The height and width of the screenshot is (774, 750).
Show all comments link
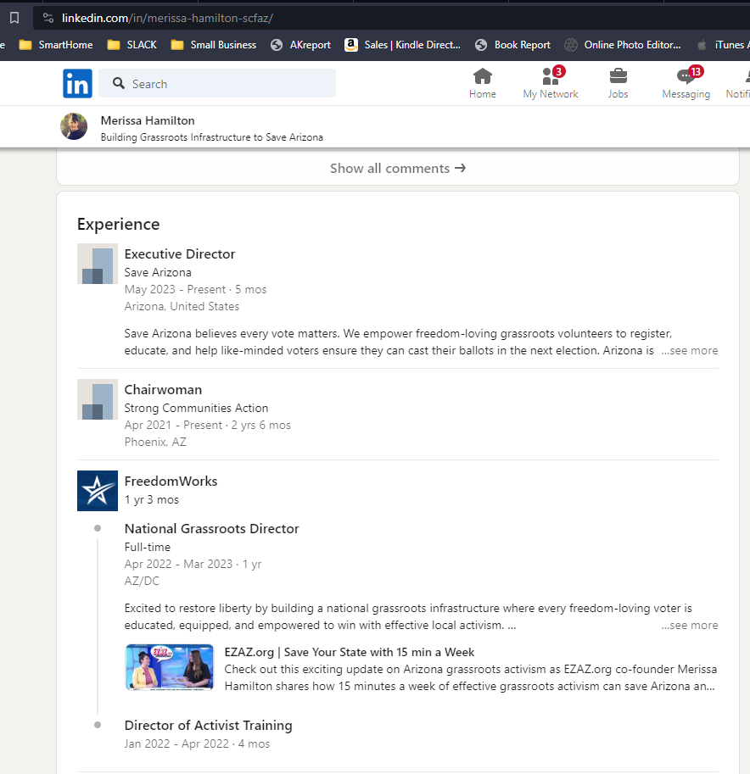398,169
